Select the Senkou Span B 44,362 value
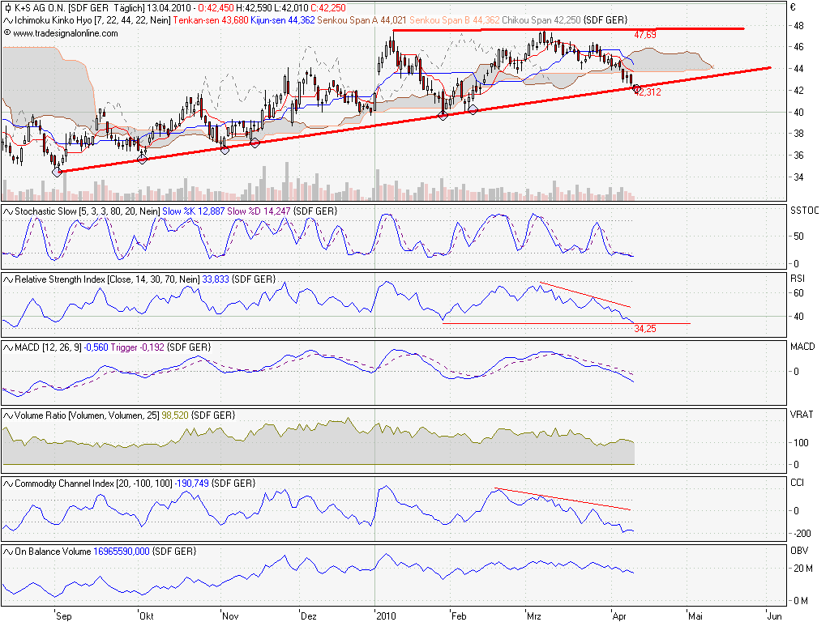This screenshot has height=622, width=830. [455, 20]
